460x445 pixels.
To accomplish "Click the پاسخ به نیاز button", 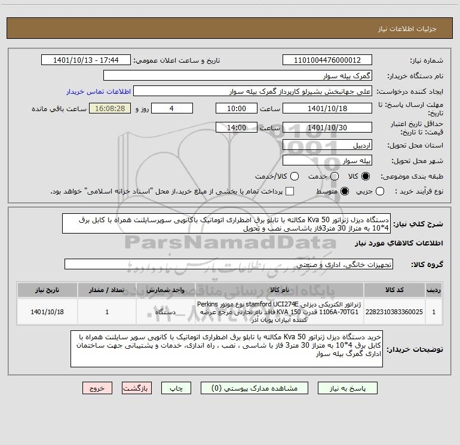I will tap(347, 388).
